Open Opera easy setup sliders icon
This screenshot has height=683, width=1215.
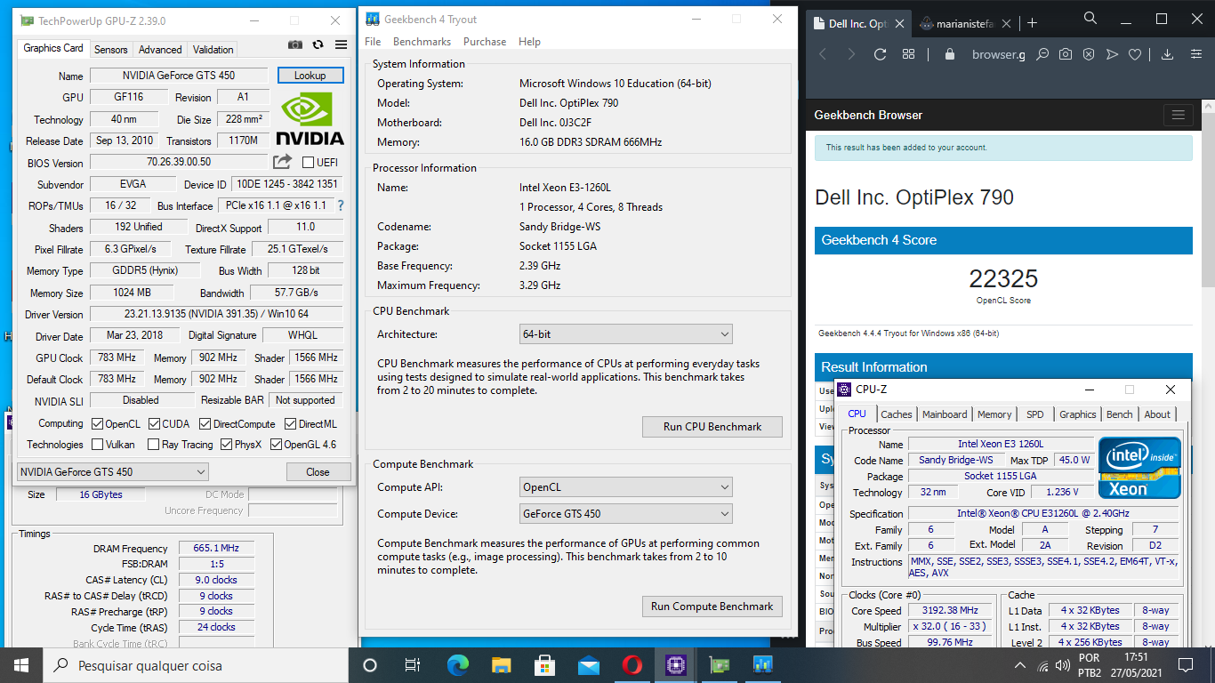1195,54
